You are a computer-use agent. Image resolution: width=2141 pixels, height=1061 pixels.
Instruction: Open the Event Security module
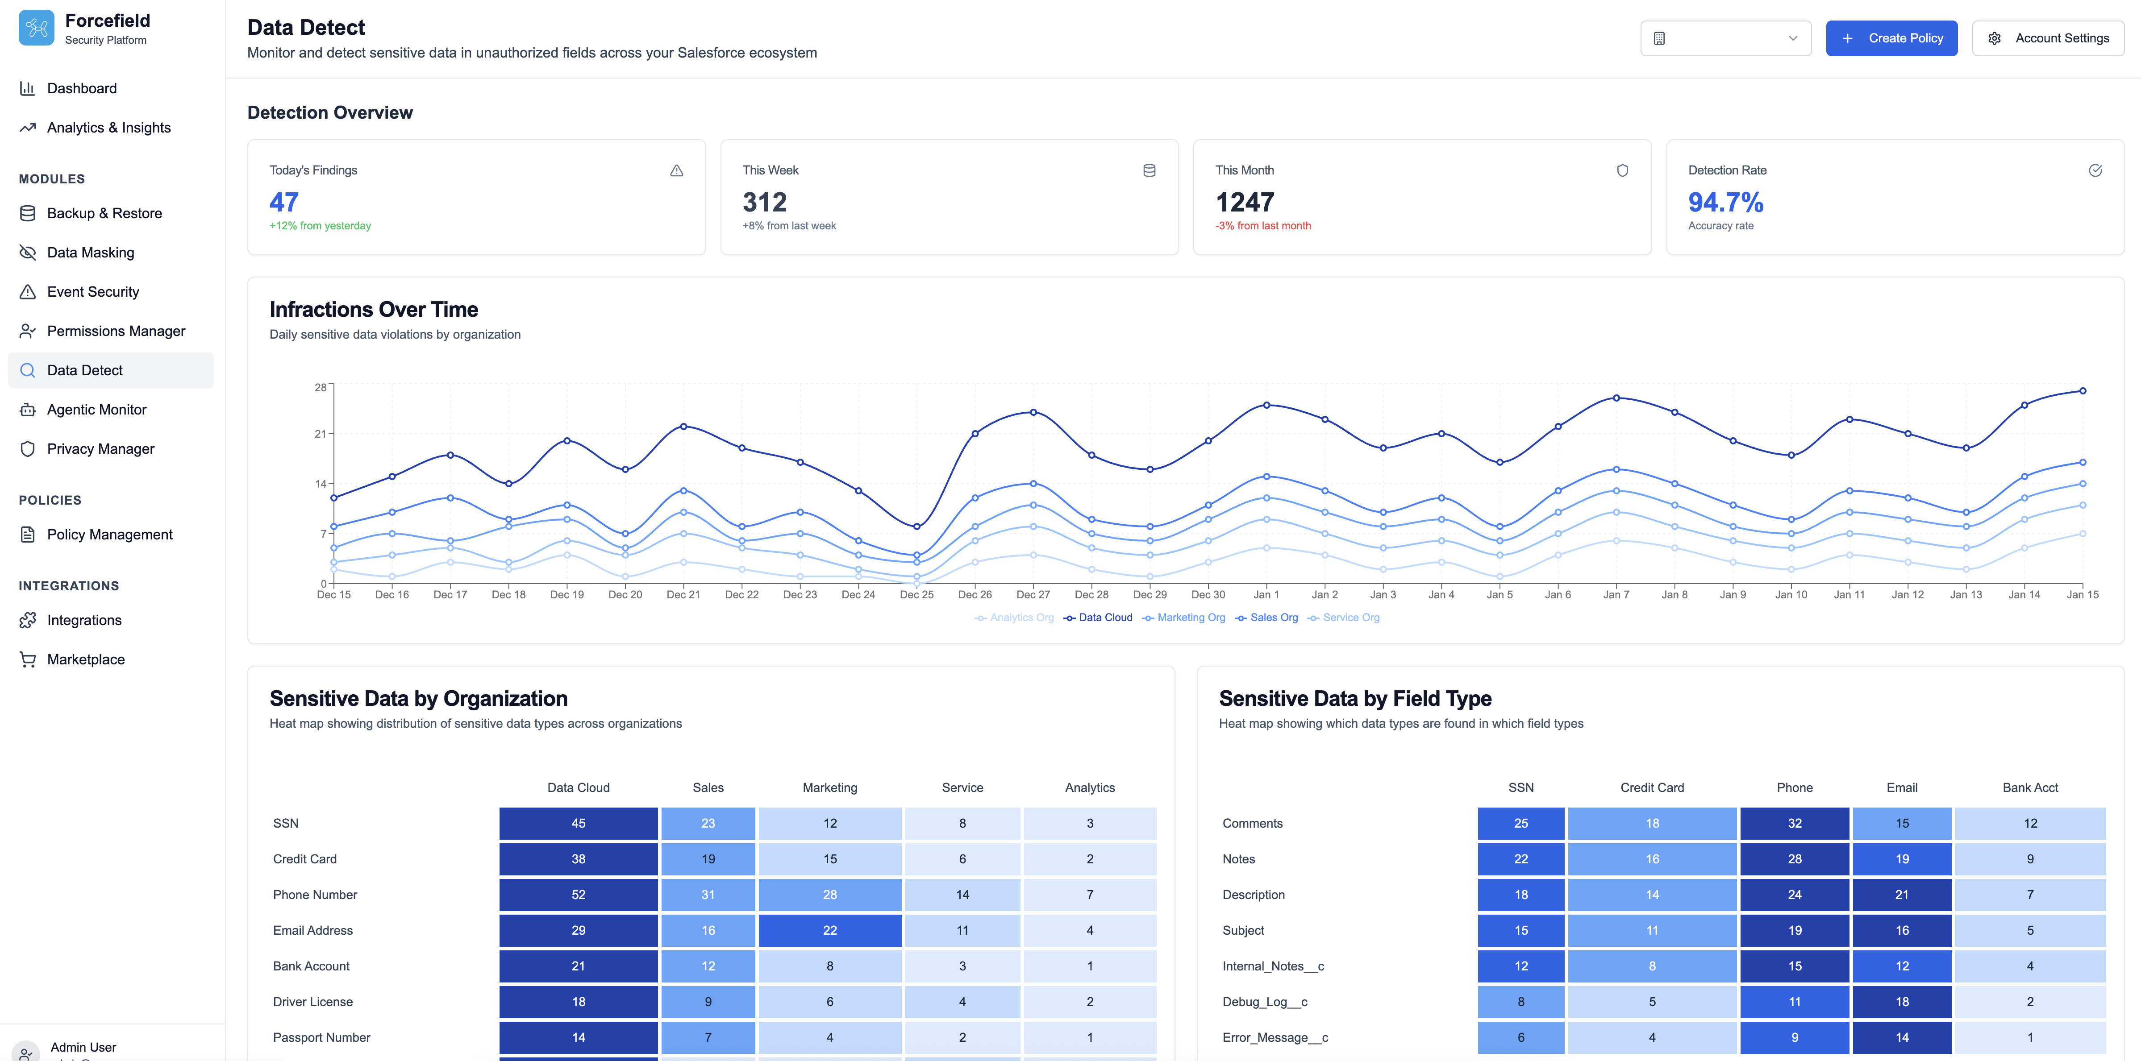pos(92,291)
